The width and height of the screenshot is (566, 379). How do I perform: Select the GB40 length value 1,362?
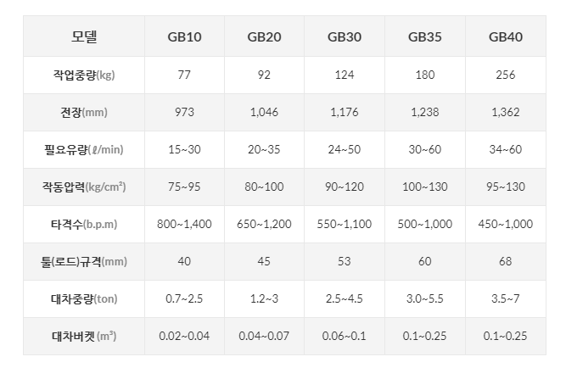[x=506, y=112]
